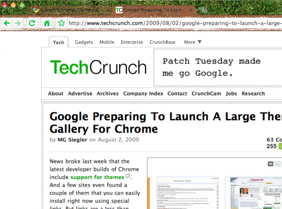This screenshot has width=282, height=209.
Task: Open the Advertise page
Action: tap(80, 94)
